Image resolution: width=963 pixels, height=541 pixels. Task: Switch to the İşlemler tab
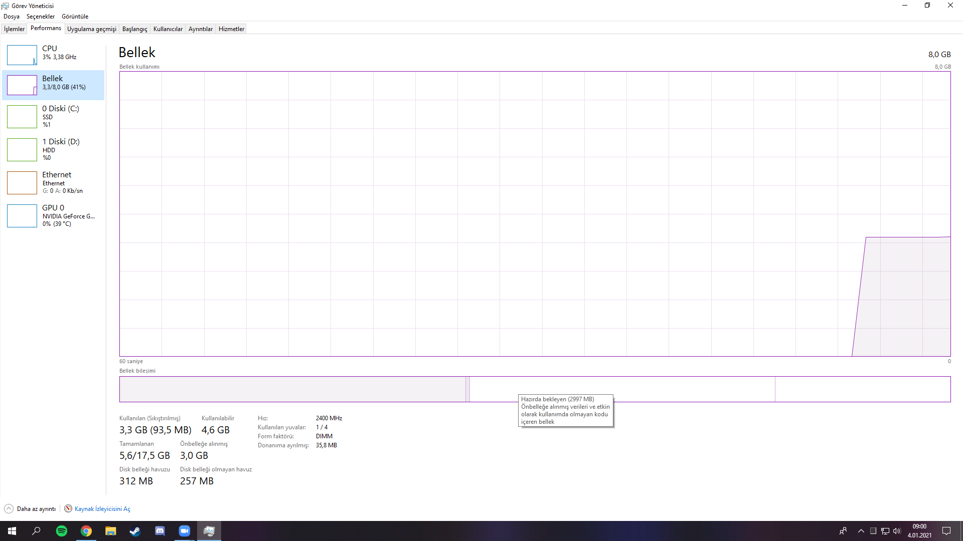(x=14, y=29)
